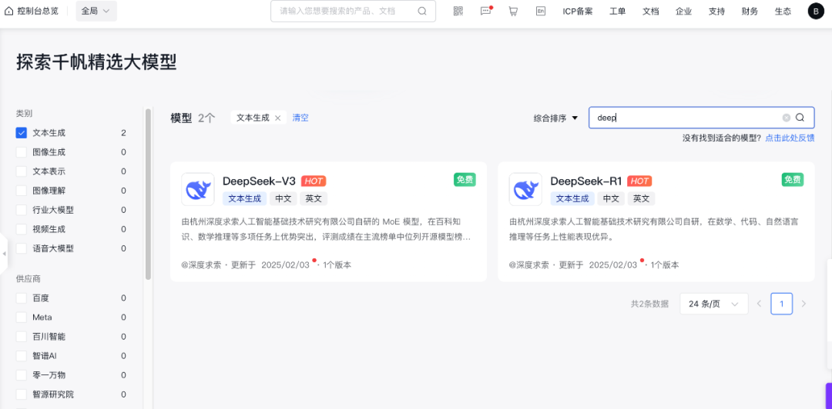Check the 图像生成 category checkbox
The image size is (832, 409).
pyautogui.click(x=22, y=152)
